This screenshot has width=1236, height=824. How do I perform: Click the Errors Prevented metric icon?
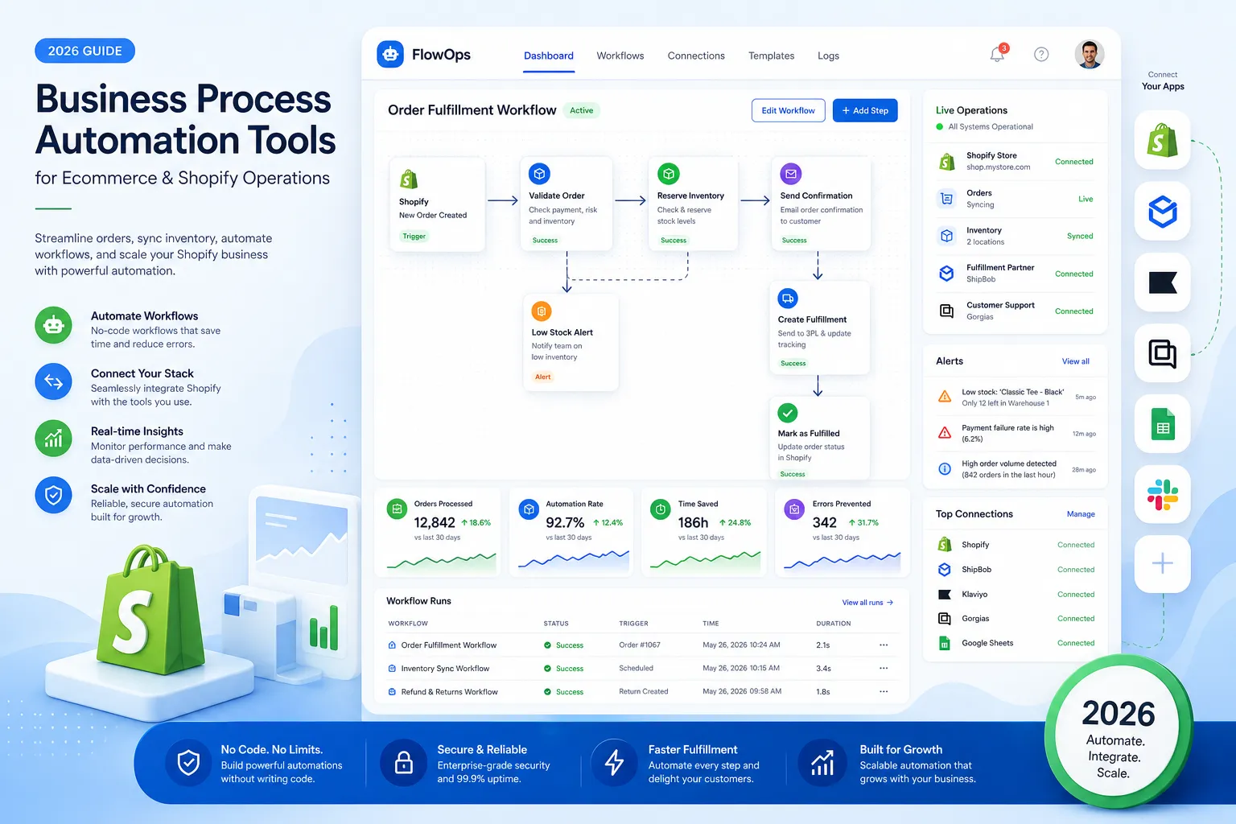pos(794,509)
